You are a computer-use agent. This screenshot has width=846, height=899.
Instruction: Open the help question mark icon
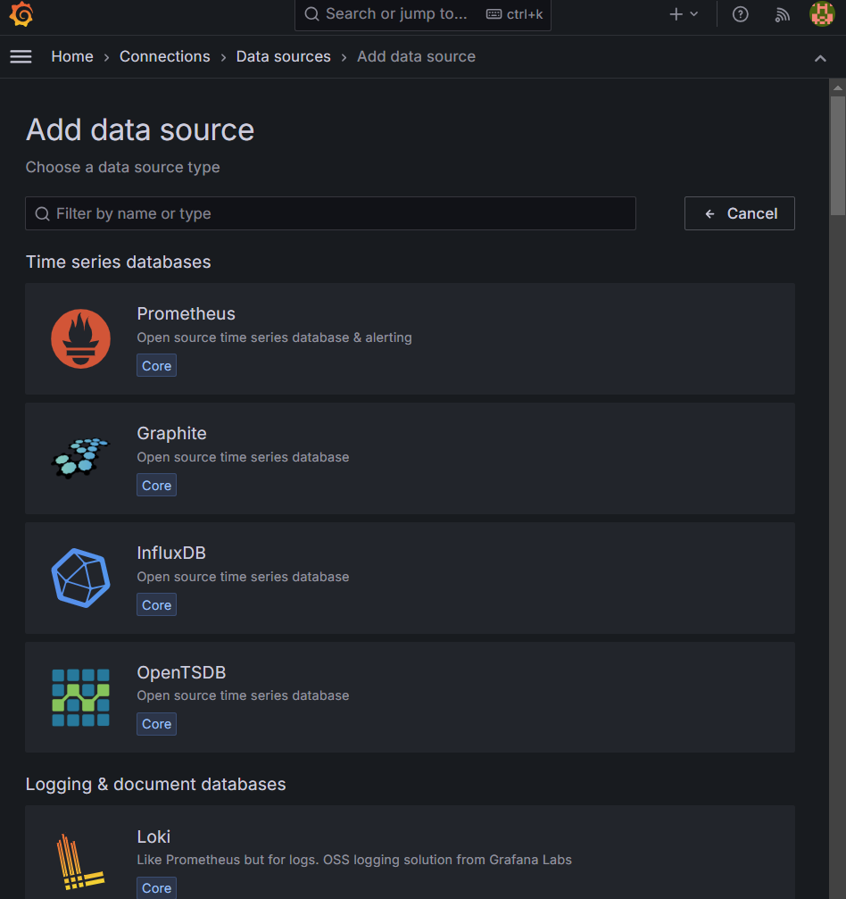pos(740,14)
